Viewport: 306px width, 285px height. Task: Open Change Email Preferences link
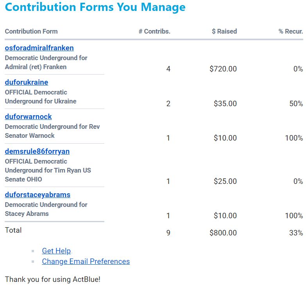pos(86,262)
